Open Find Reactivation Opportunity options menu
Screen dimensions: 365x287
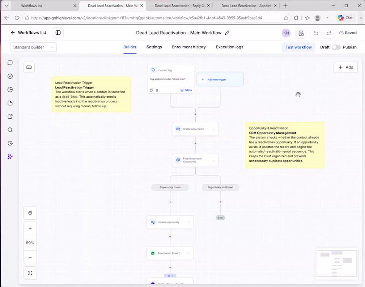tap(214, 160)
